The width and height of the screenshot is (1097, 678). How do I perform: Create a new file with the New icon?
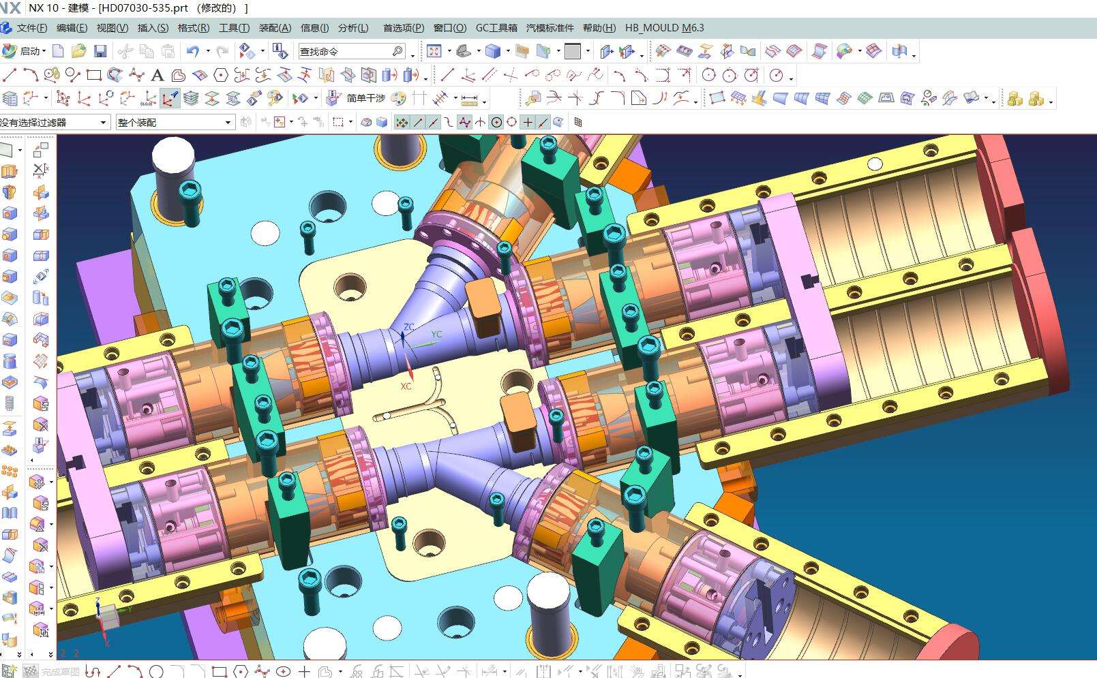(58, 51)
